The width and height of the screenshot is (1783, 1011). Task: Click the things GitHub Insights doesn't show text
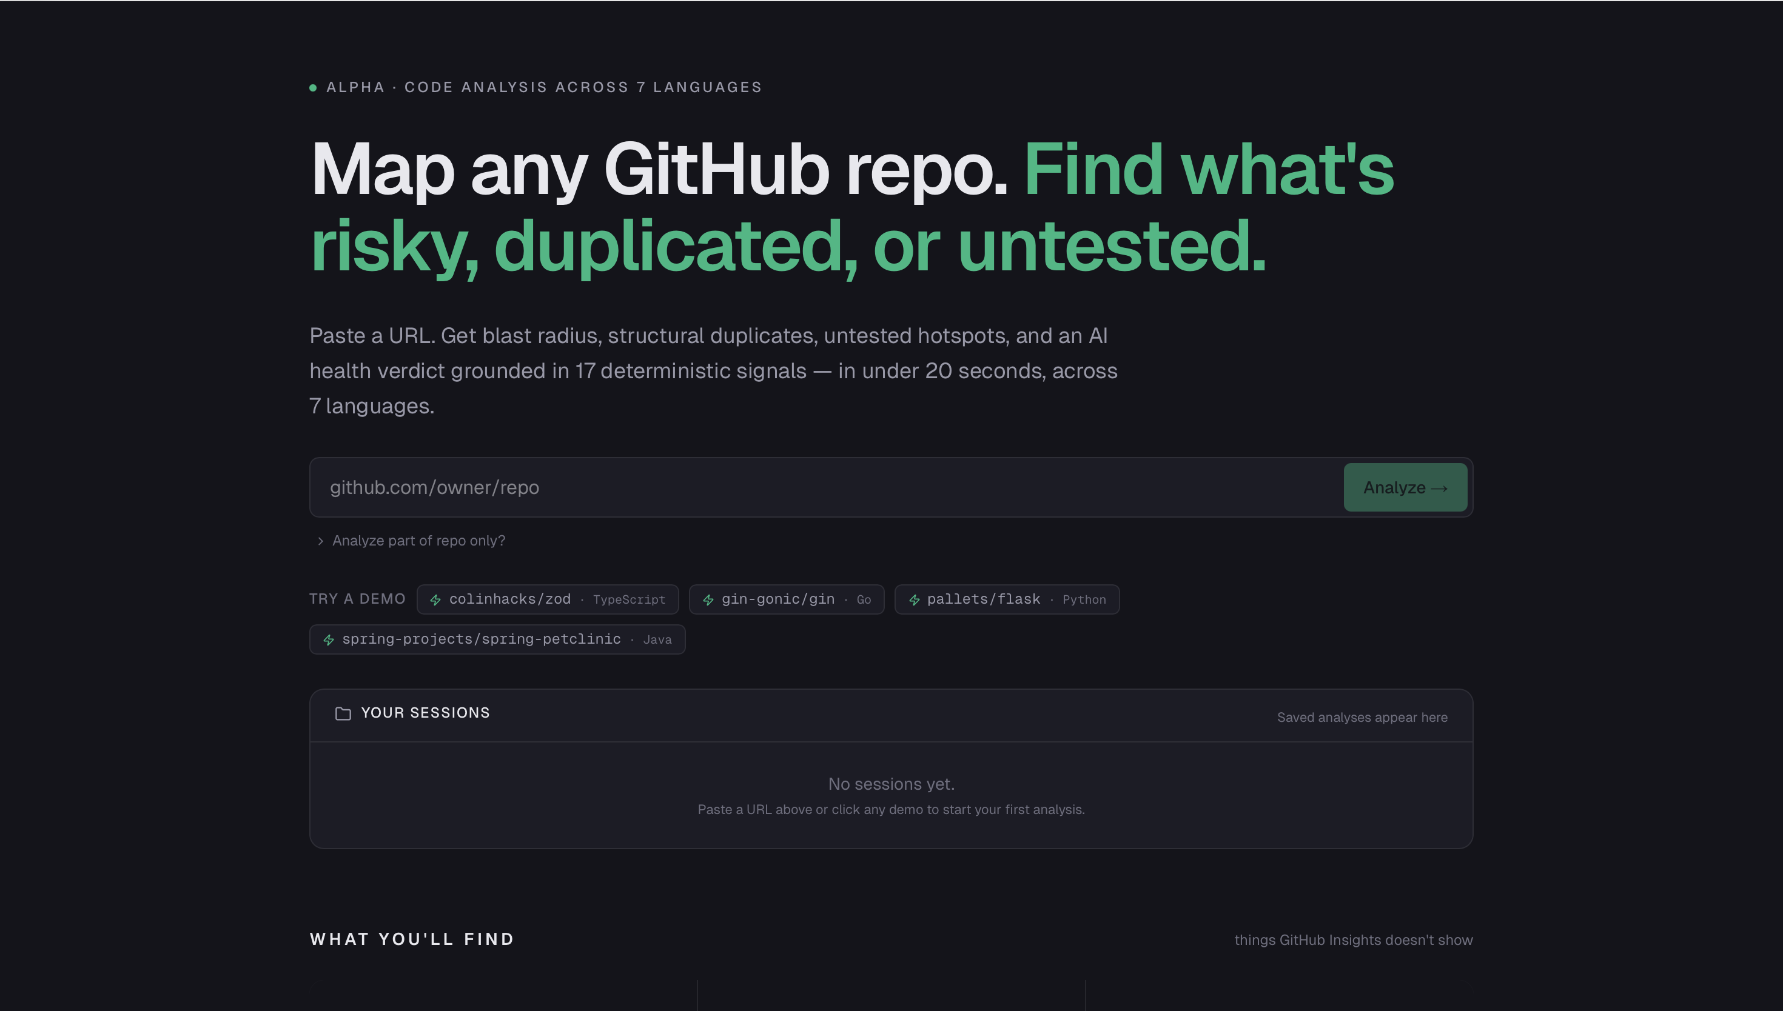[1353, 940]
